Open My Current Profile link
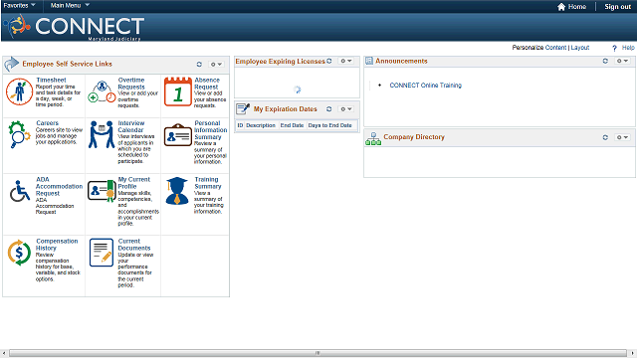Image resolution: width=637 pixels, height=358 pixels. point(133,183)
